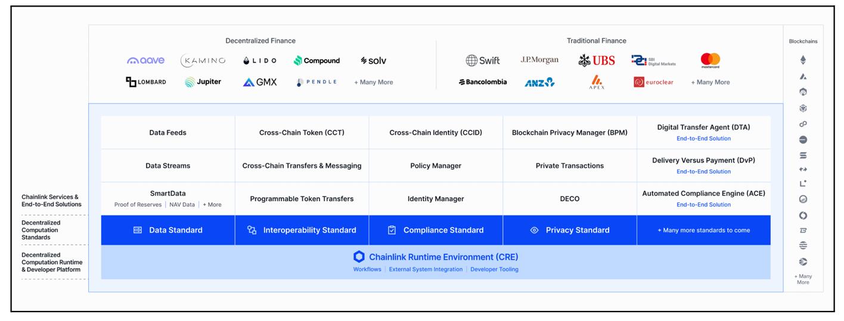Click the Ethereum icon under Blockchains

[x=802, y=60]
